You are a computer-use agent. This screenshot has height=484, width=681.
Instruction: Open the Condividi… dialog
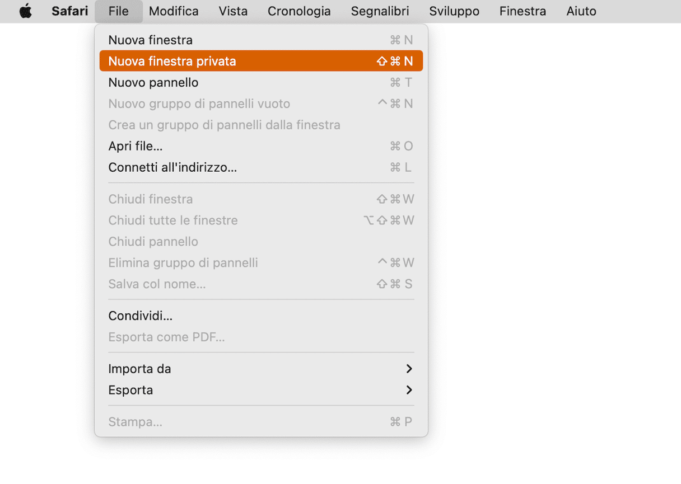[x=261, y=316]
